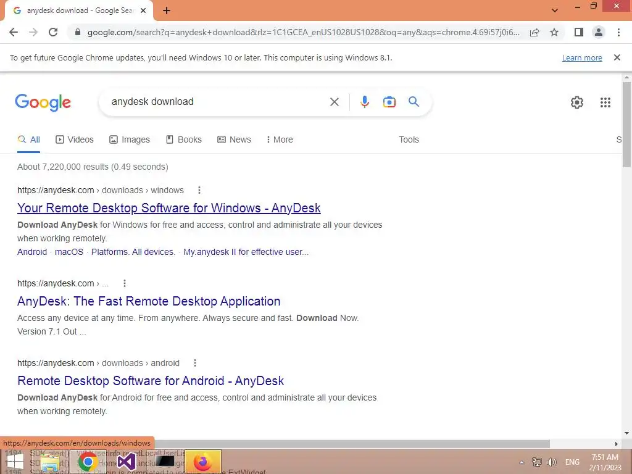Open Google quick settings gear
Image resolution: width=632 pixels, height=474 pixels.
coord(577,102)
